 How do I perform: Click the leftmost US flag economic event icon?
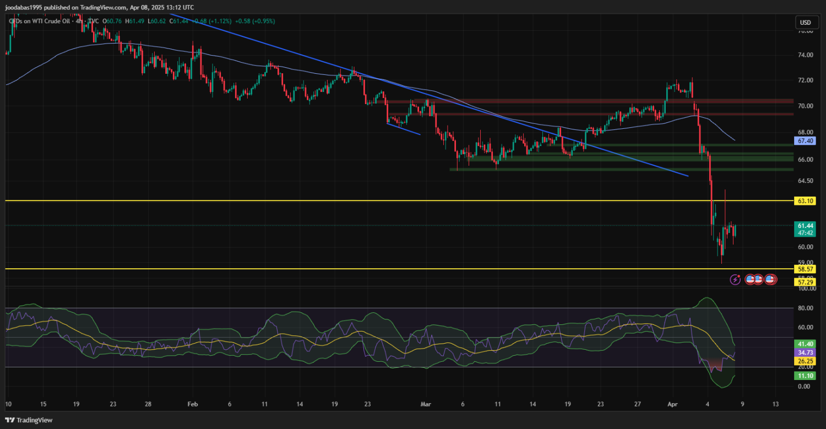(x=750, y=280)
